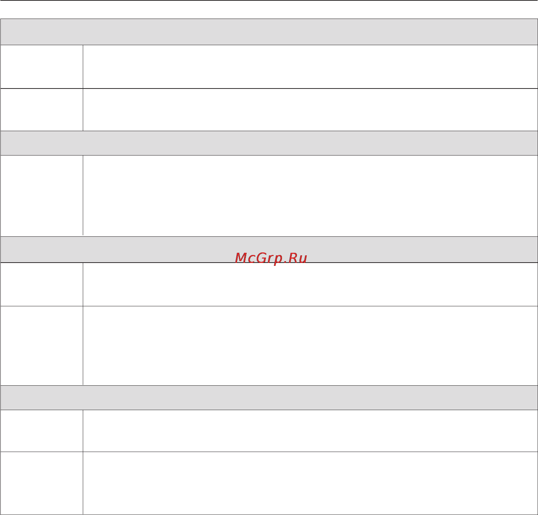Screen dimensions: 538x515
Task: Click the wide right cell under first header
Action: (310, 67)
